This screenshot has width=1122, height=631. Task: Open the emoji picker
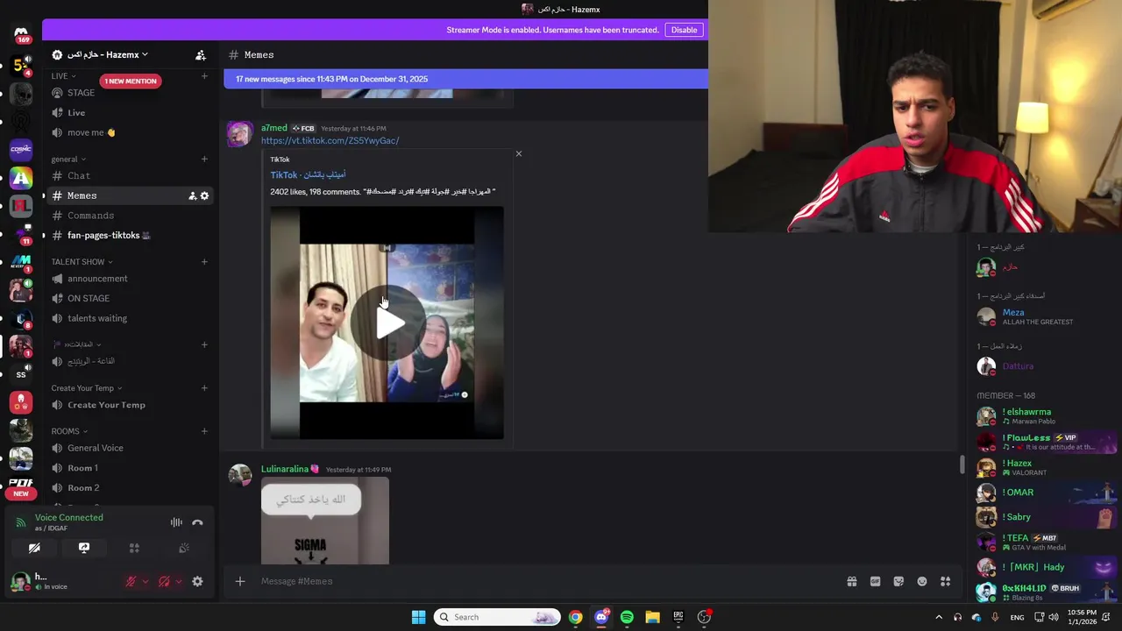tap(922, 581)
